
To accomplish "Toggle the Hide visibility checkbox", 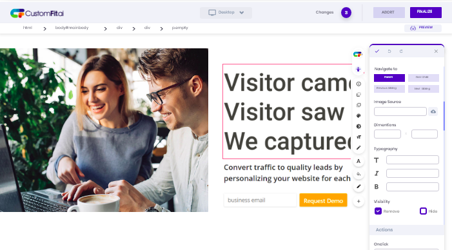I will coord(423,211).
